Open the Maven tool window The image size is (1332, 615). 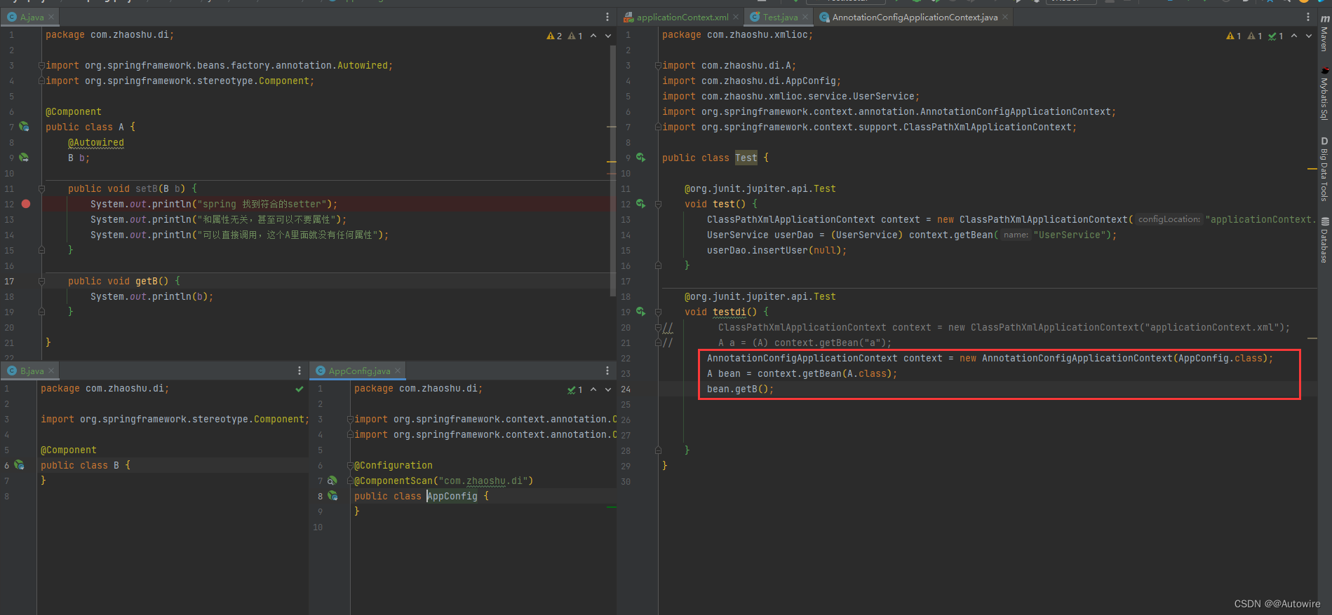(x=1324, y=34)
